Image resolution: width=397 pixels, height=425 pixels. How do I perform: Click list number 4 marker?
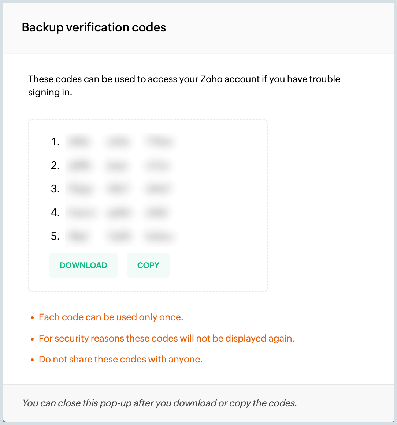[x=55, y=212]
